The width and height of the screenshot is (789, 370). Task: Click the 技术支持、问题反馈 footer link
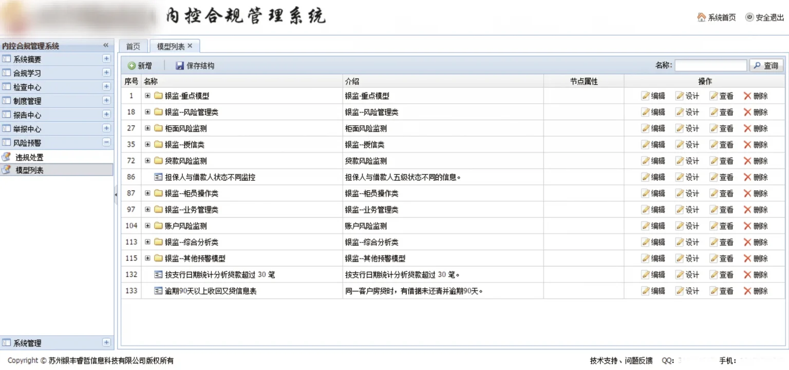(621, 361)
